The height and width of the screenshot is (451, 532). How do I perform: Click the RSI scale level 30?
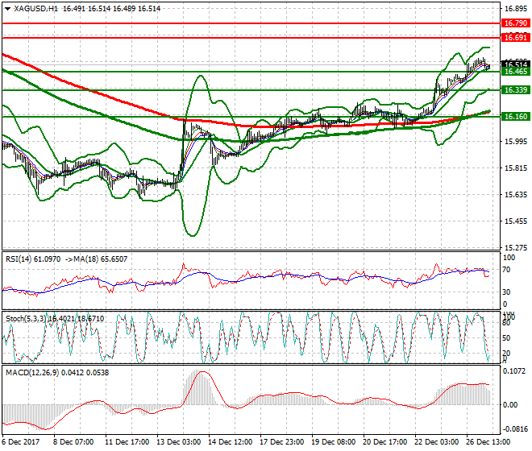tap(506, 292)
